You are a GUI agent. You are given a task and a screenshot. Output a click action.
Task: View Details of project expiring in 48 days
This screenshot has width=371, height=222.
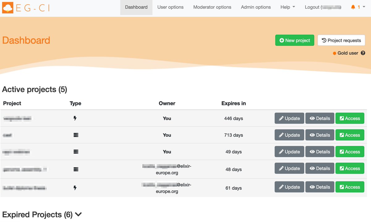tap(320, 168)
